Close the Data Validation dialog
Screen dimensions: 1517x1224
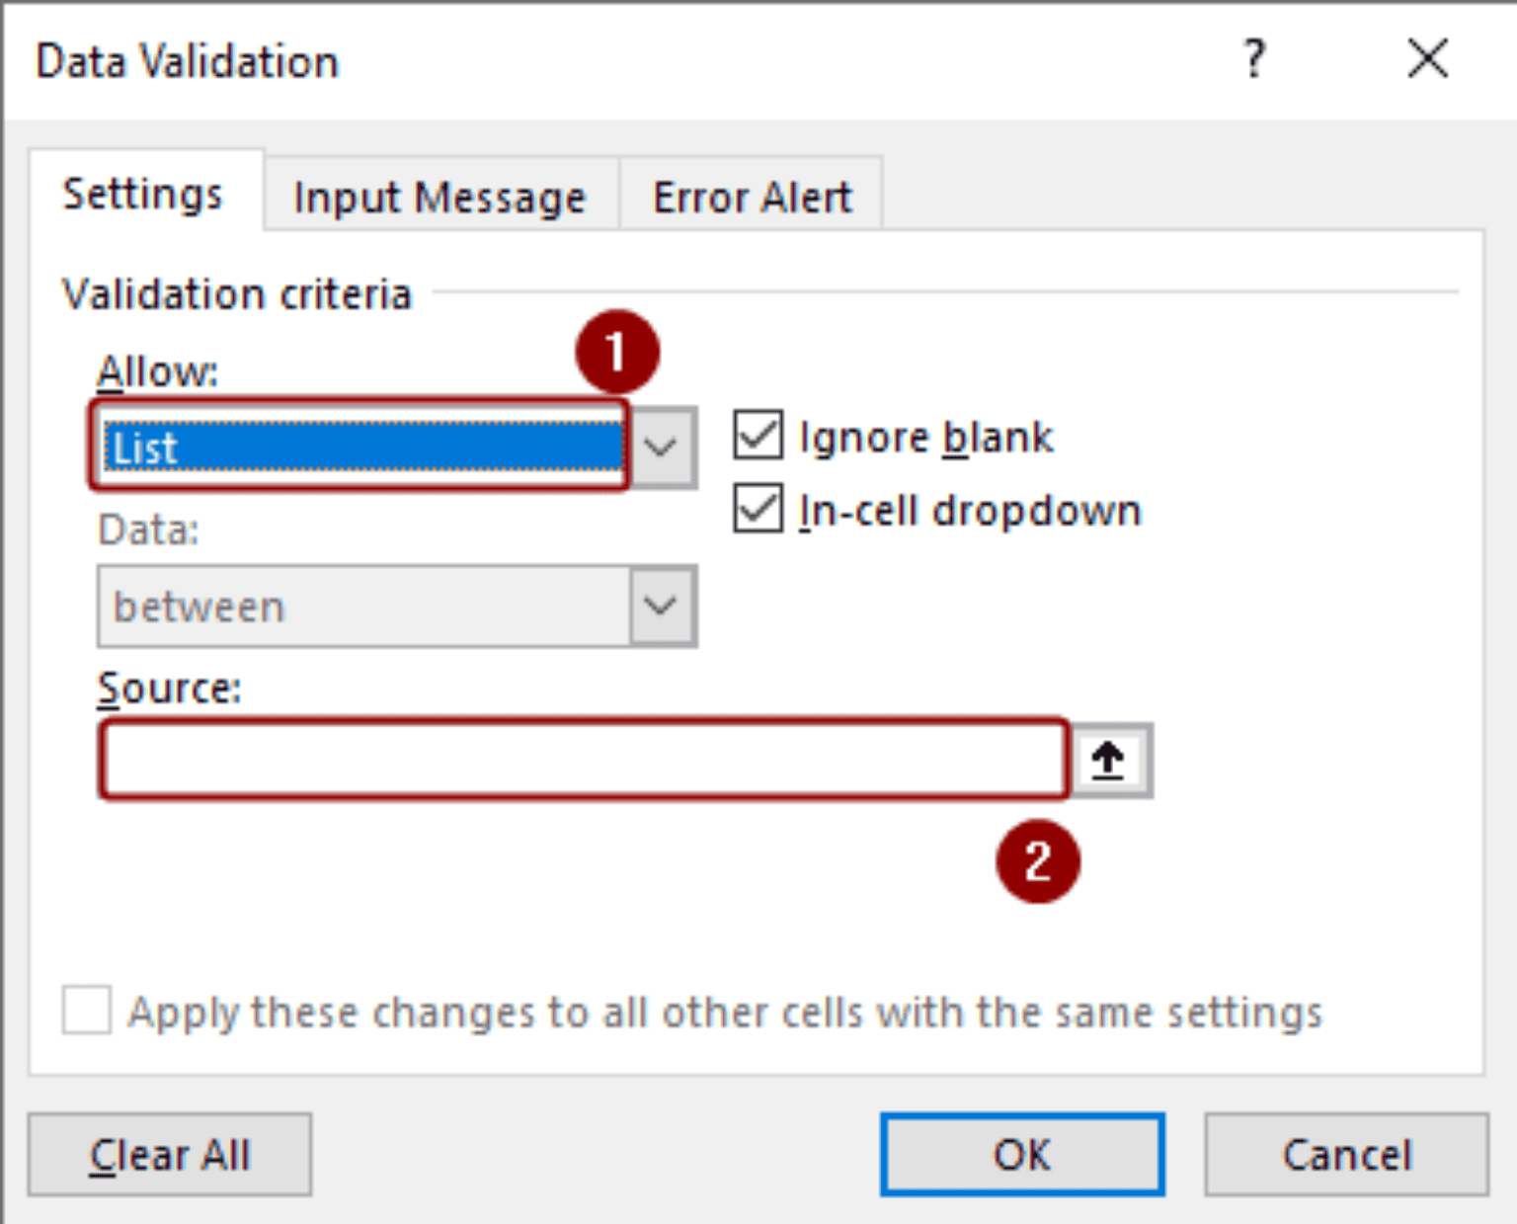[1427, 59]
